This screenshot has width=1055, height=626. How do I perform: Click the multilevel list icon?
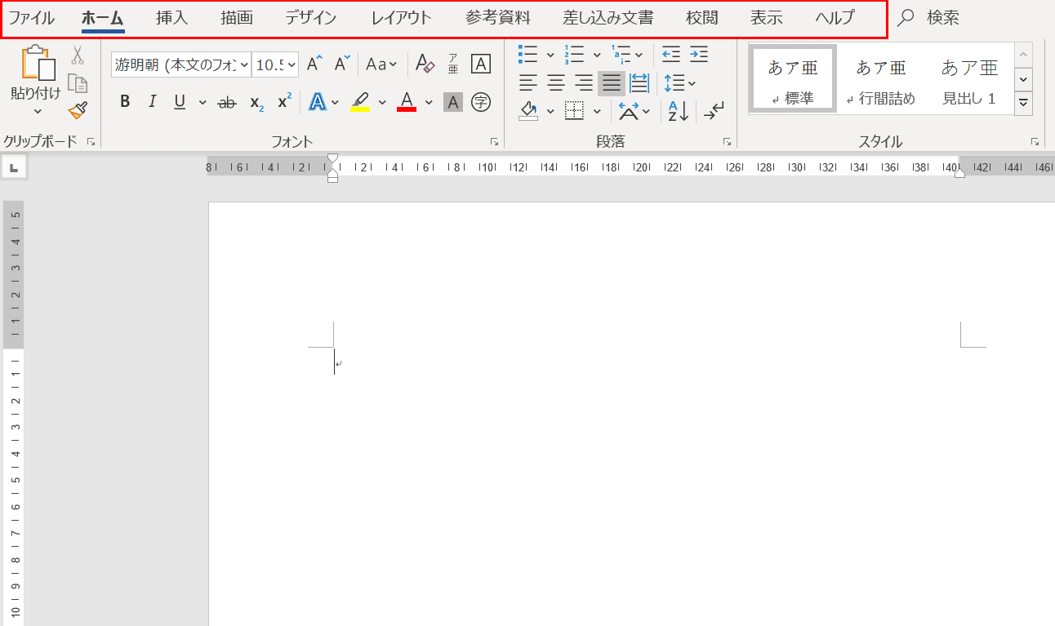(x=621, y=55)
